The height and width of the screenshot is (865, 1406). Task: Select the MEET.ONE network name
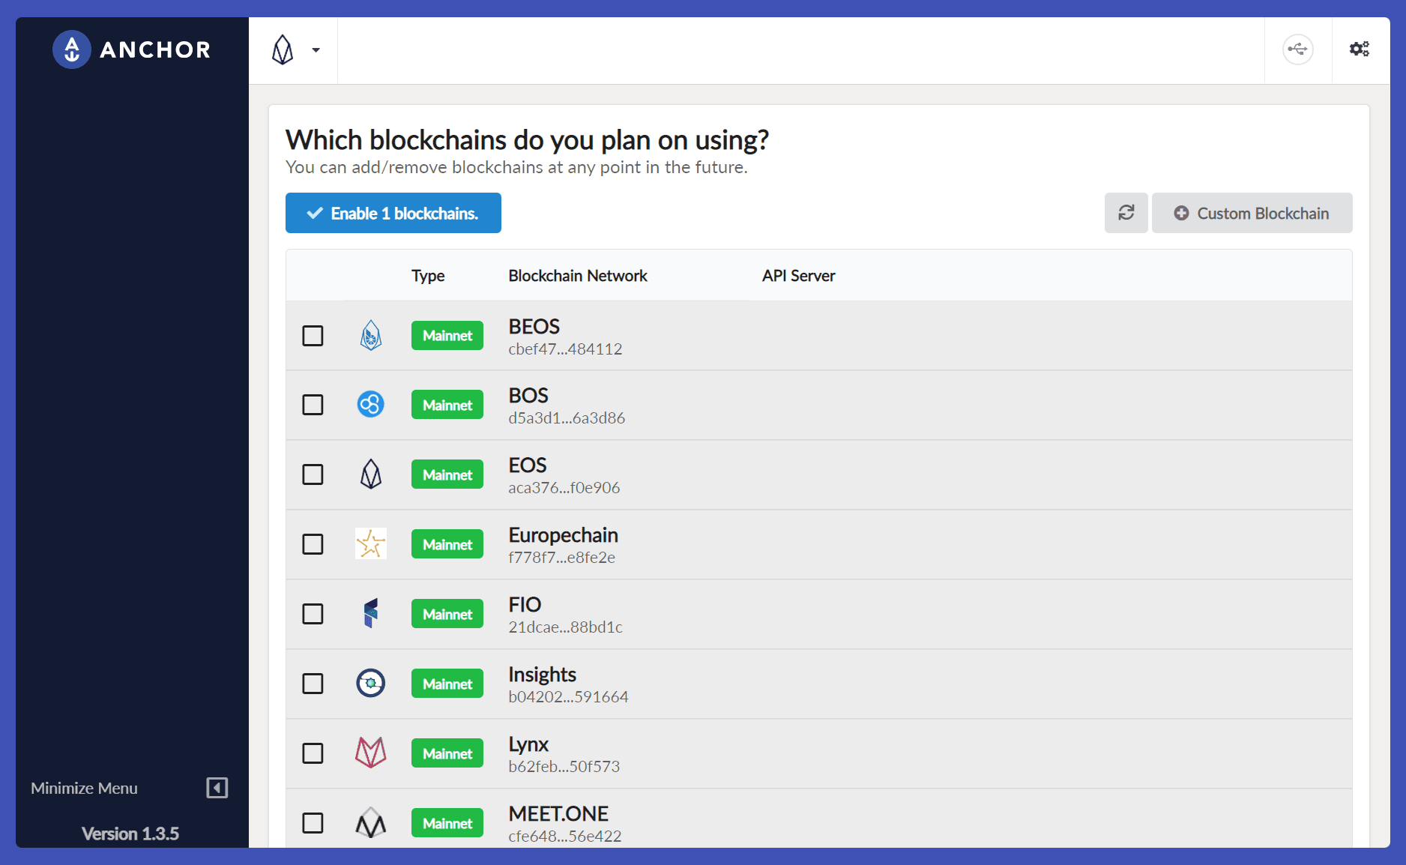coord(558,813)
